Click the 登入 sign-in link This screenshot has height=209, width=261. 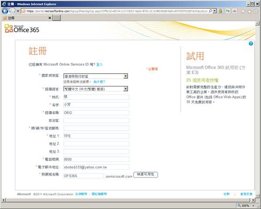[100, 64]
